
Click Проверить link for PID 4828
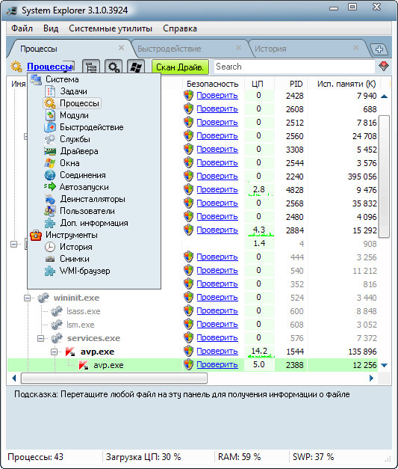217,190
